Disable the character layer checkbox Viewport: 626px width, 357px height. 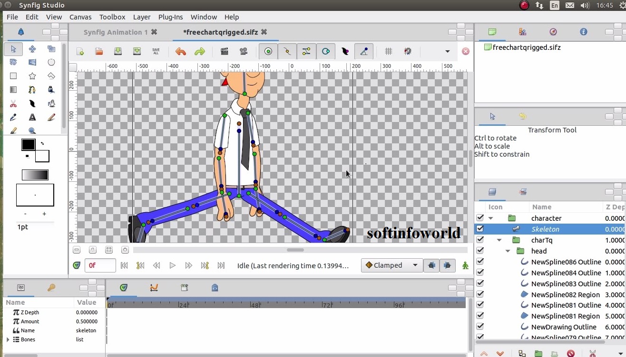pos(479,218)
